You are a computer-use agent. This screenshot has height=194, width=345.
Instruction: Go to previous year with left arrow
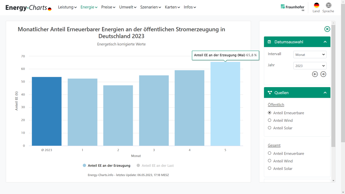tap(315, 74)
